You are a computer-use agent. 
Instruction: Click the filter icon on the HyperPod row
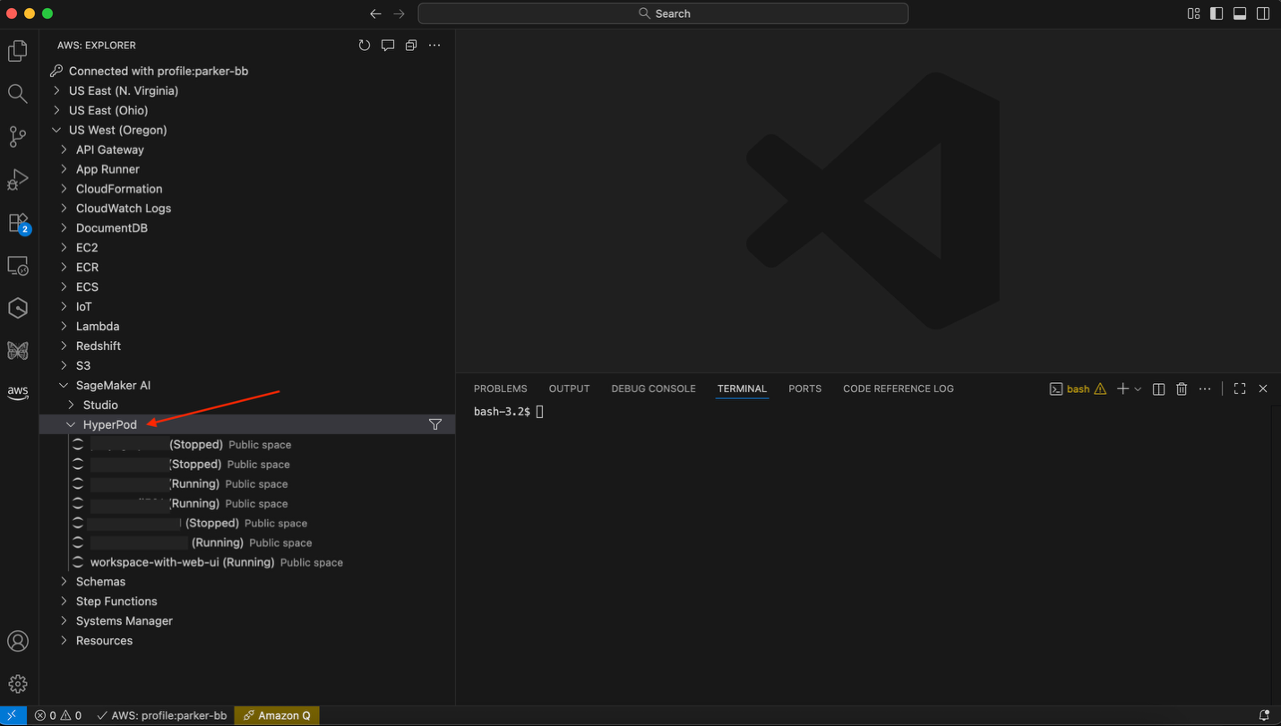(x=434, y=423)
